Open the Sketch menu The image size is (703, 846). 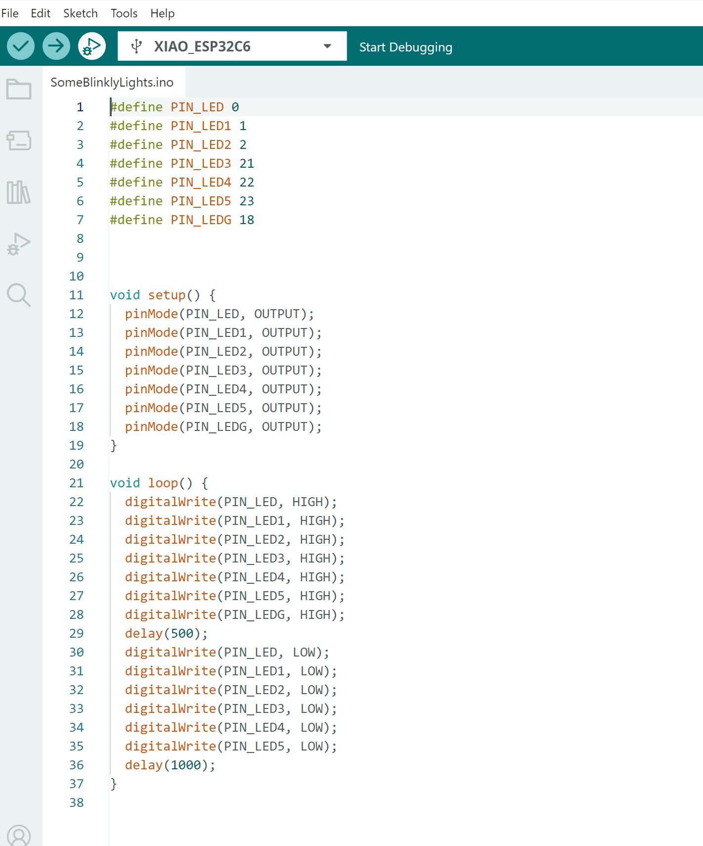[81, 13]
